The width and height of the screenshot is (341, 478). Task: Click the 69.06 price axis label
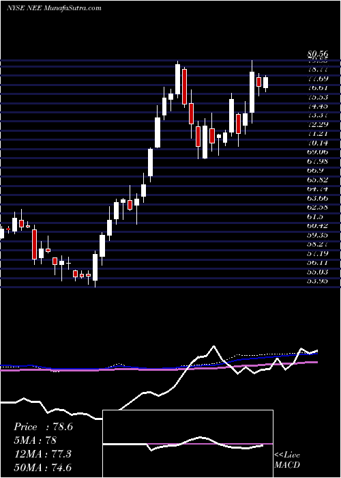coord(317,152)
